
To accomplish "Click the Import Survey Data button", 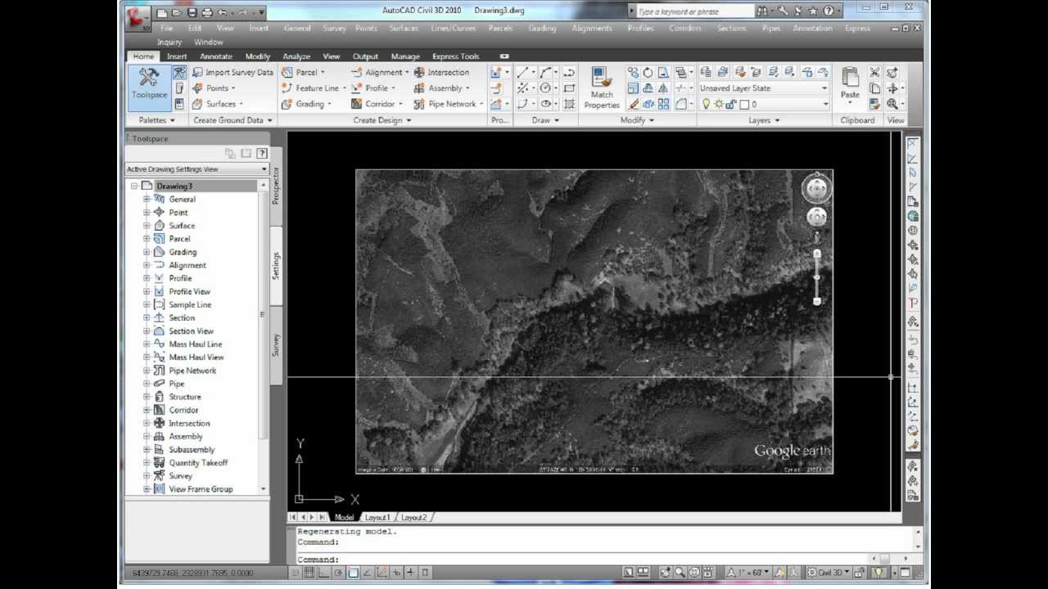I will [x=233, y=72].
